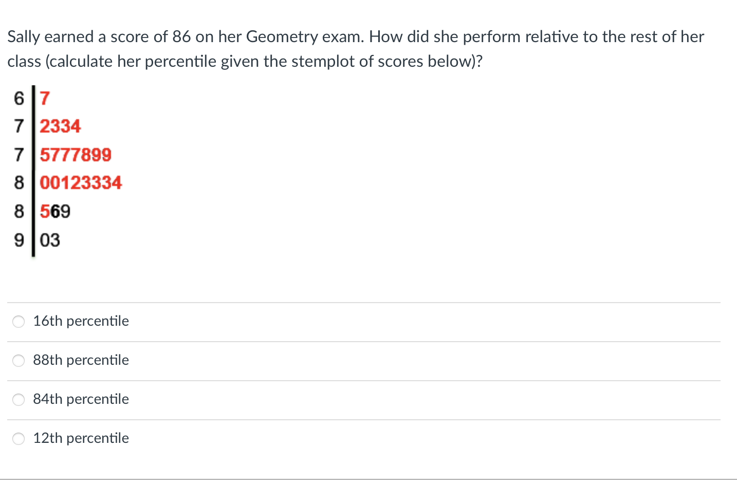Click the stem digit 9 in the stemplot
Viewport: 737px width, 485px height.
click(x=19, y=240)
